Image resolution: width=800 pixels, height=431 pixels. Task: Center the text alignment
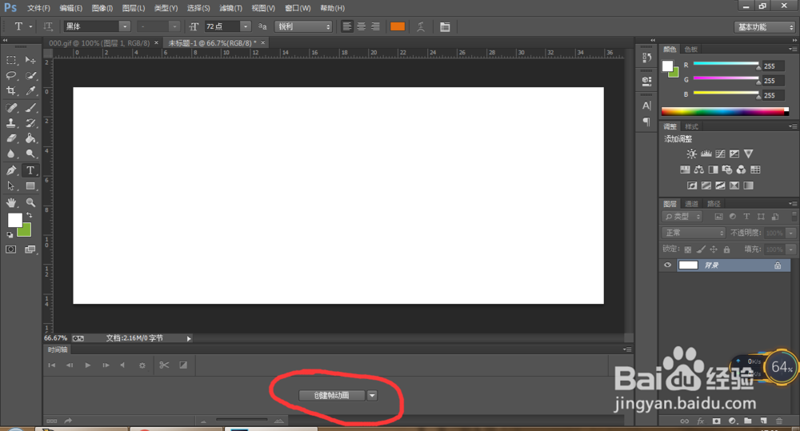point(362,26)
